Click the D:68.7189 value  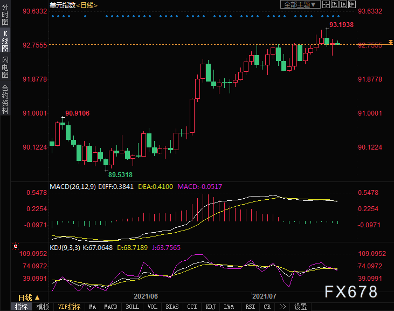tap(133, 248)
